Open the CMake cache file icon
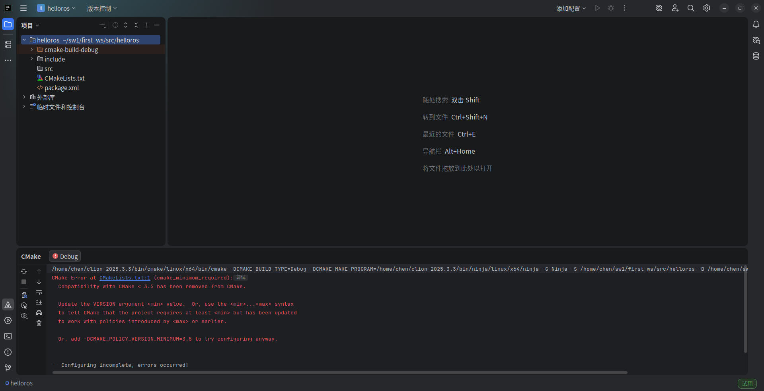 [24, 295]
